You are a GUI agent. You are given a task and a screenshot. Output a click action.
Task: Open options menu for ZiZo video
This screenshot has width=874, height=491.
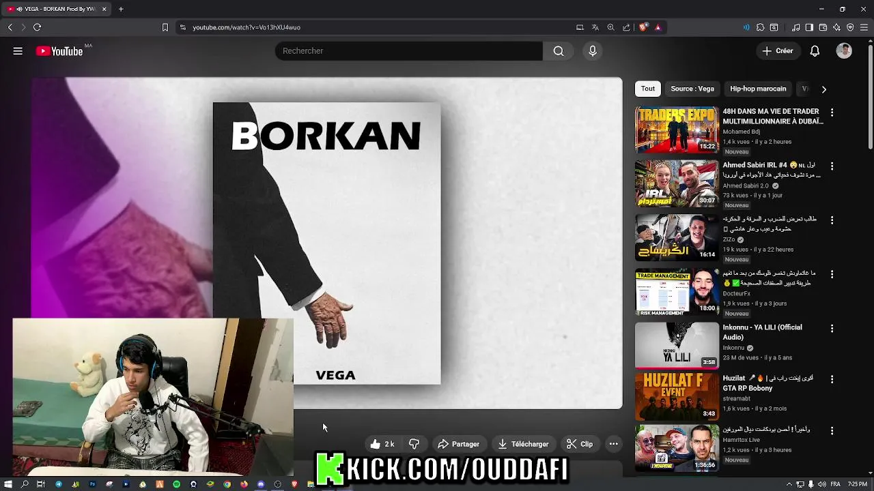[x=832, y=220]
